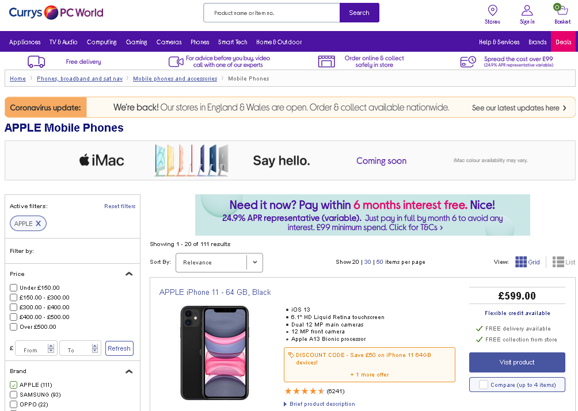Collapse the Price filter section chevron
578x411 pixels.
point(129,274)
